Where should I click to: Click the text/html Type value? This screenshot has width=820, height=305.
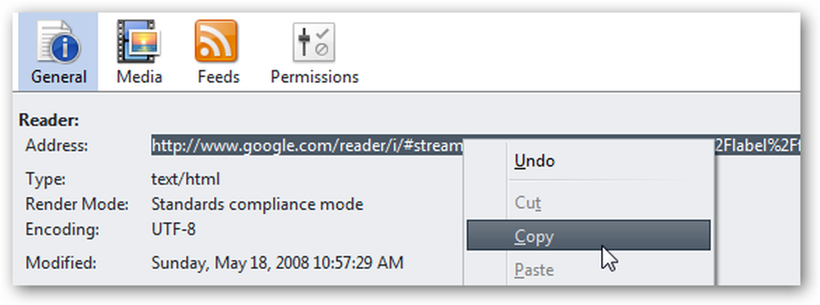185,180
